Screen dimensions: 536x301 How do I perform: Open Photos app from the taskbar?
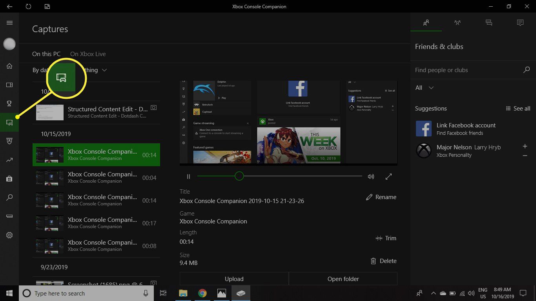[x=221, y=293]
